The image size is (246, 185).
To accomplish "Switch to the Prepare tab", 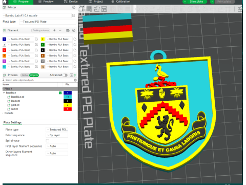I will coord(21,2).
